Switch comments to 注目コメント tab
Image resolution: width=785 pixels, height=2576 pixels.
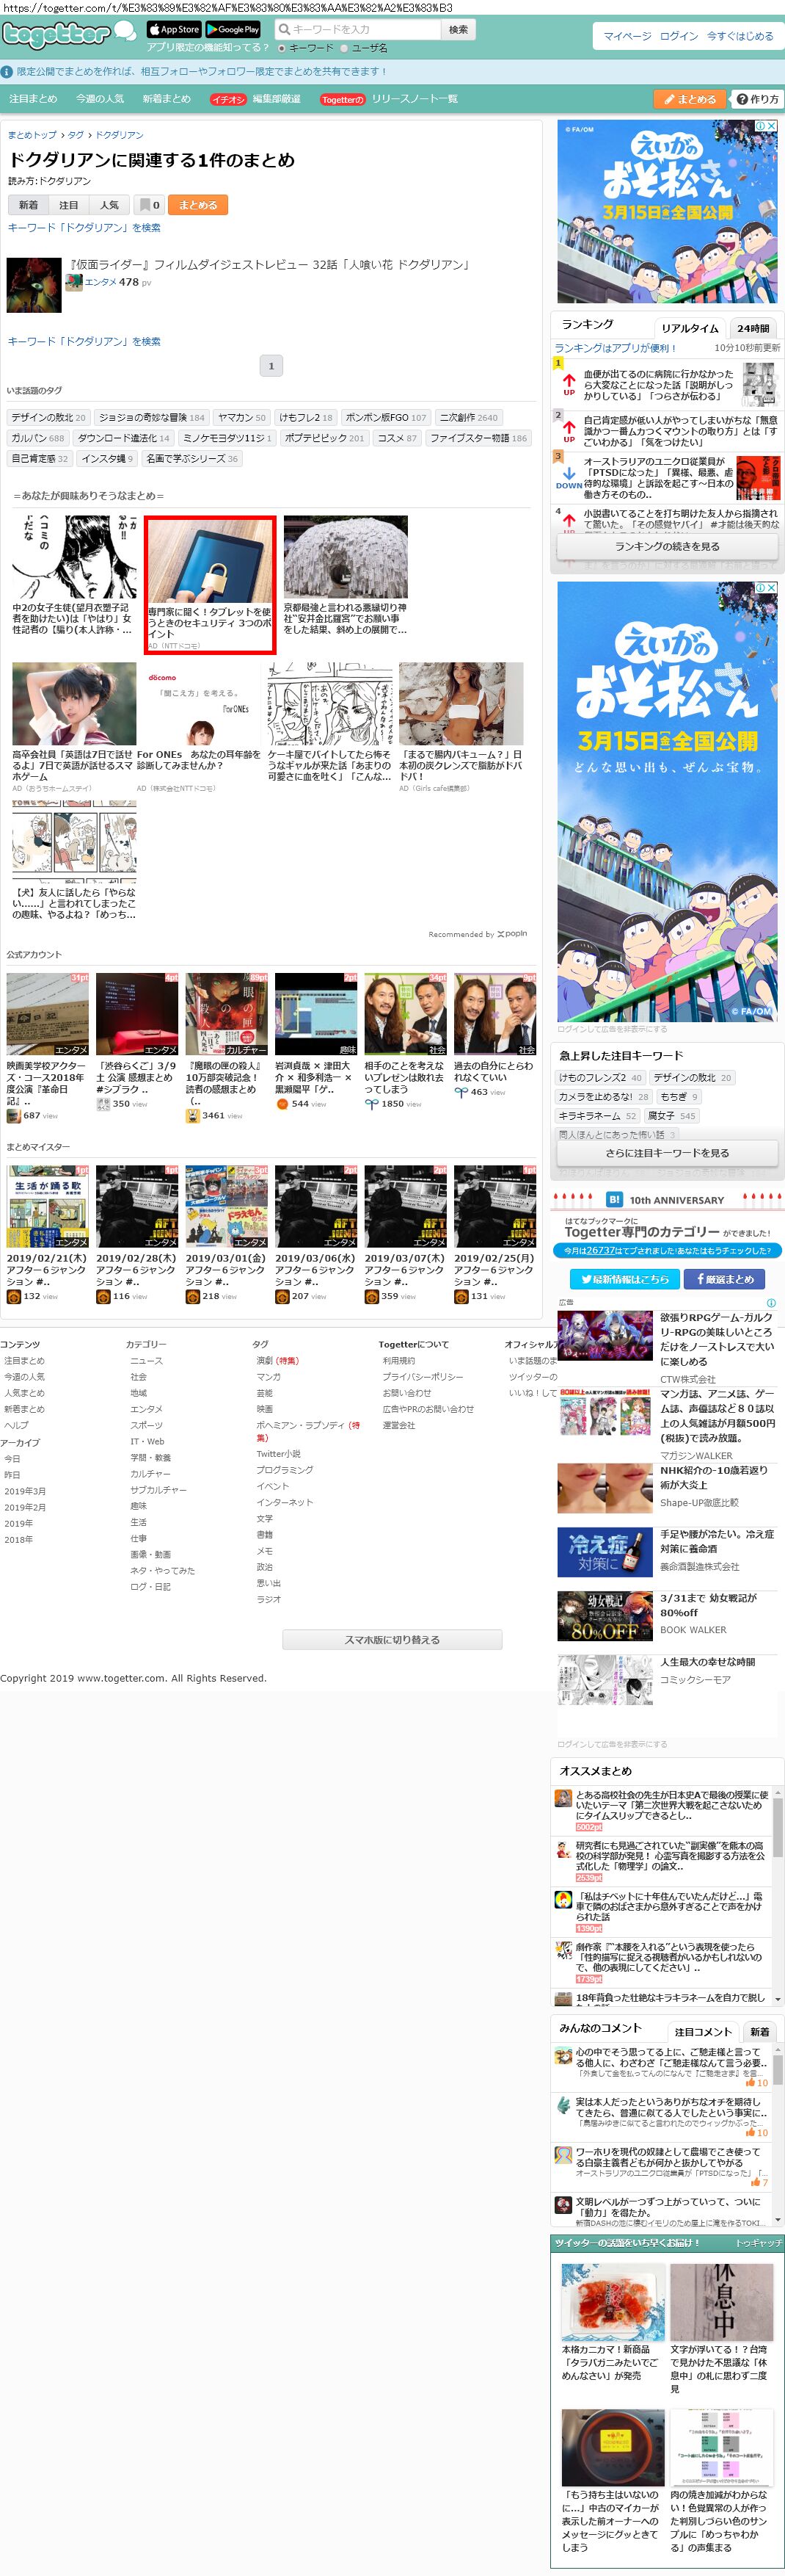[703, 2032]
